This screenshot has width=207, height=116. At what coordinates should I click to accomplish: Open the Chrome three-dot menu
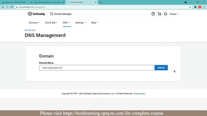coord(204,7)
